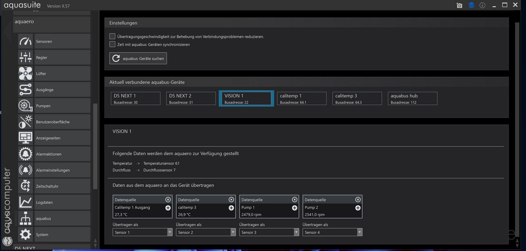This screenshot has height=251, width=526.
Task: Click aquabus-Geräte suchen button
Action: [x=138, y=58]
